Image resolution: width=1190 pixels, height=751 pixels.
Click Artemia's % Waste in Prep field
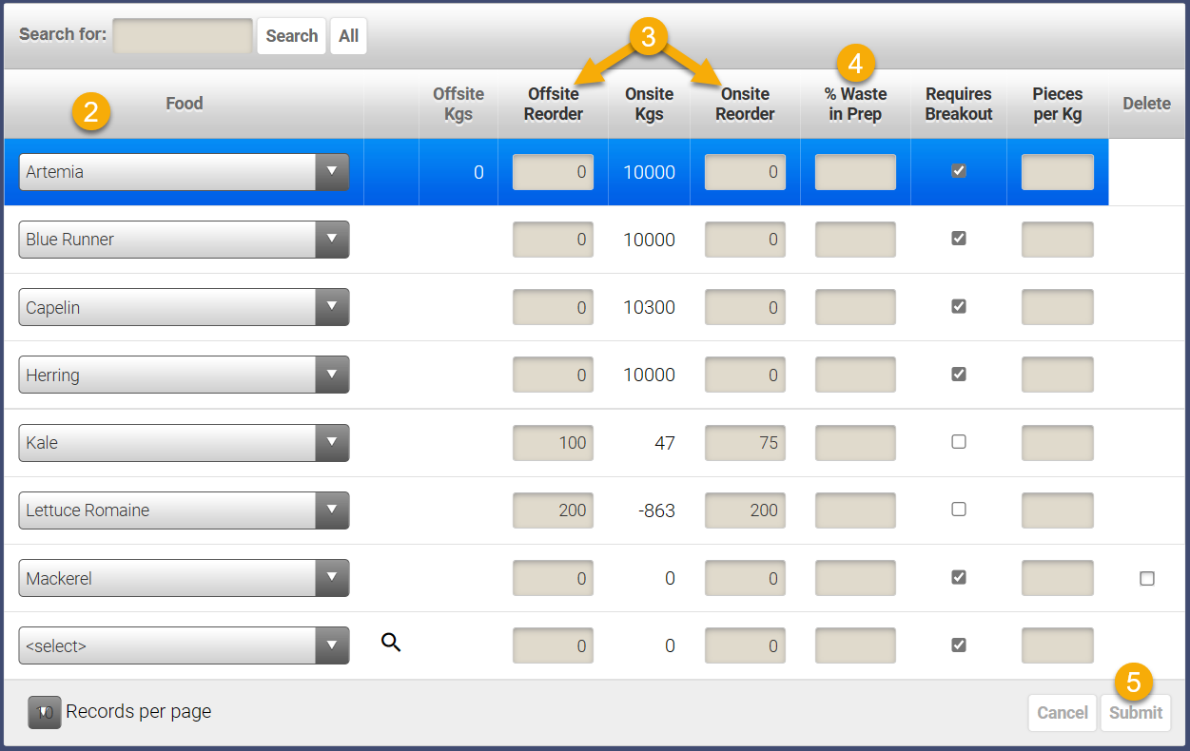pos(855,172)
